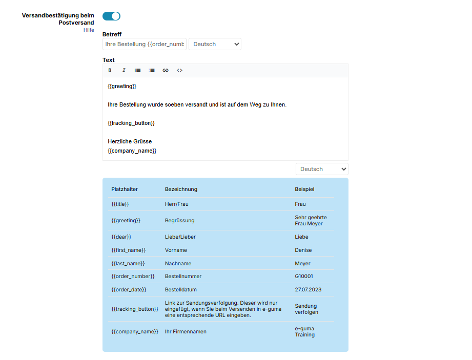Image resolution: width=472 pixels, height=360 pixels.
Task: Insert bulleted list in editor
Action: click(137, 70)
